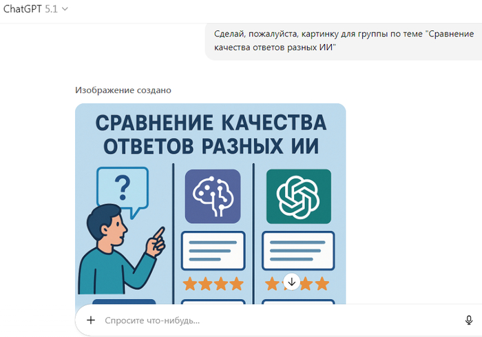Click the last orange star under the brain column
This screenshot has width=482, height=337.
click(236, 283)
